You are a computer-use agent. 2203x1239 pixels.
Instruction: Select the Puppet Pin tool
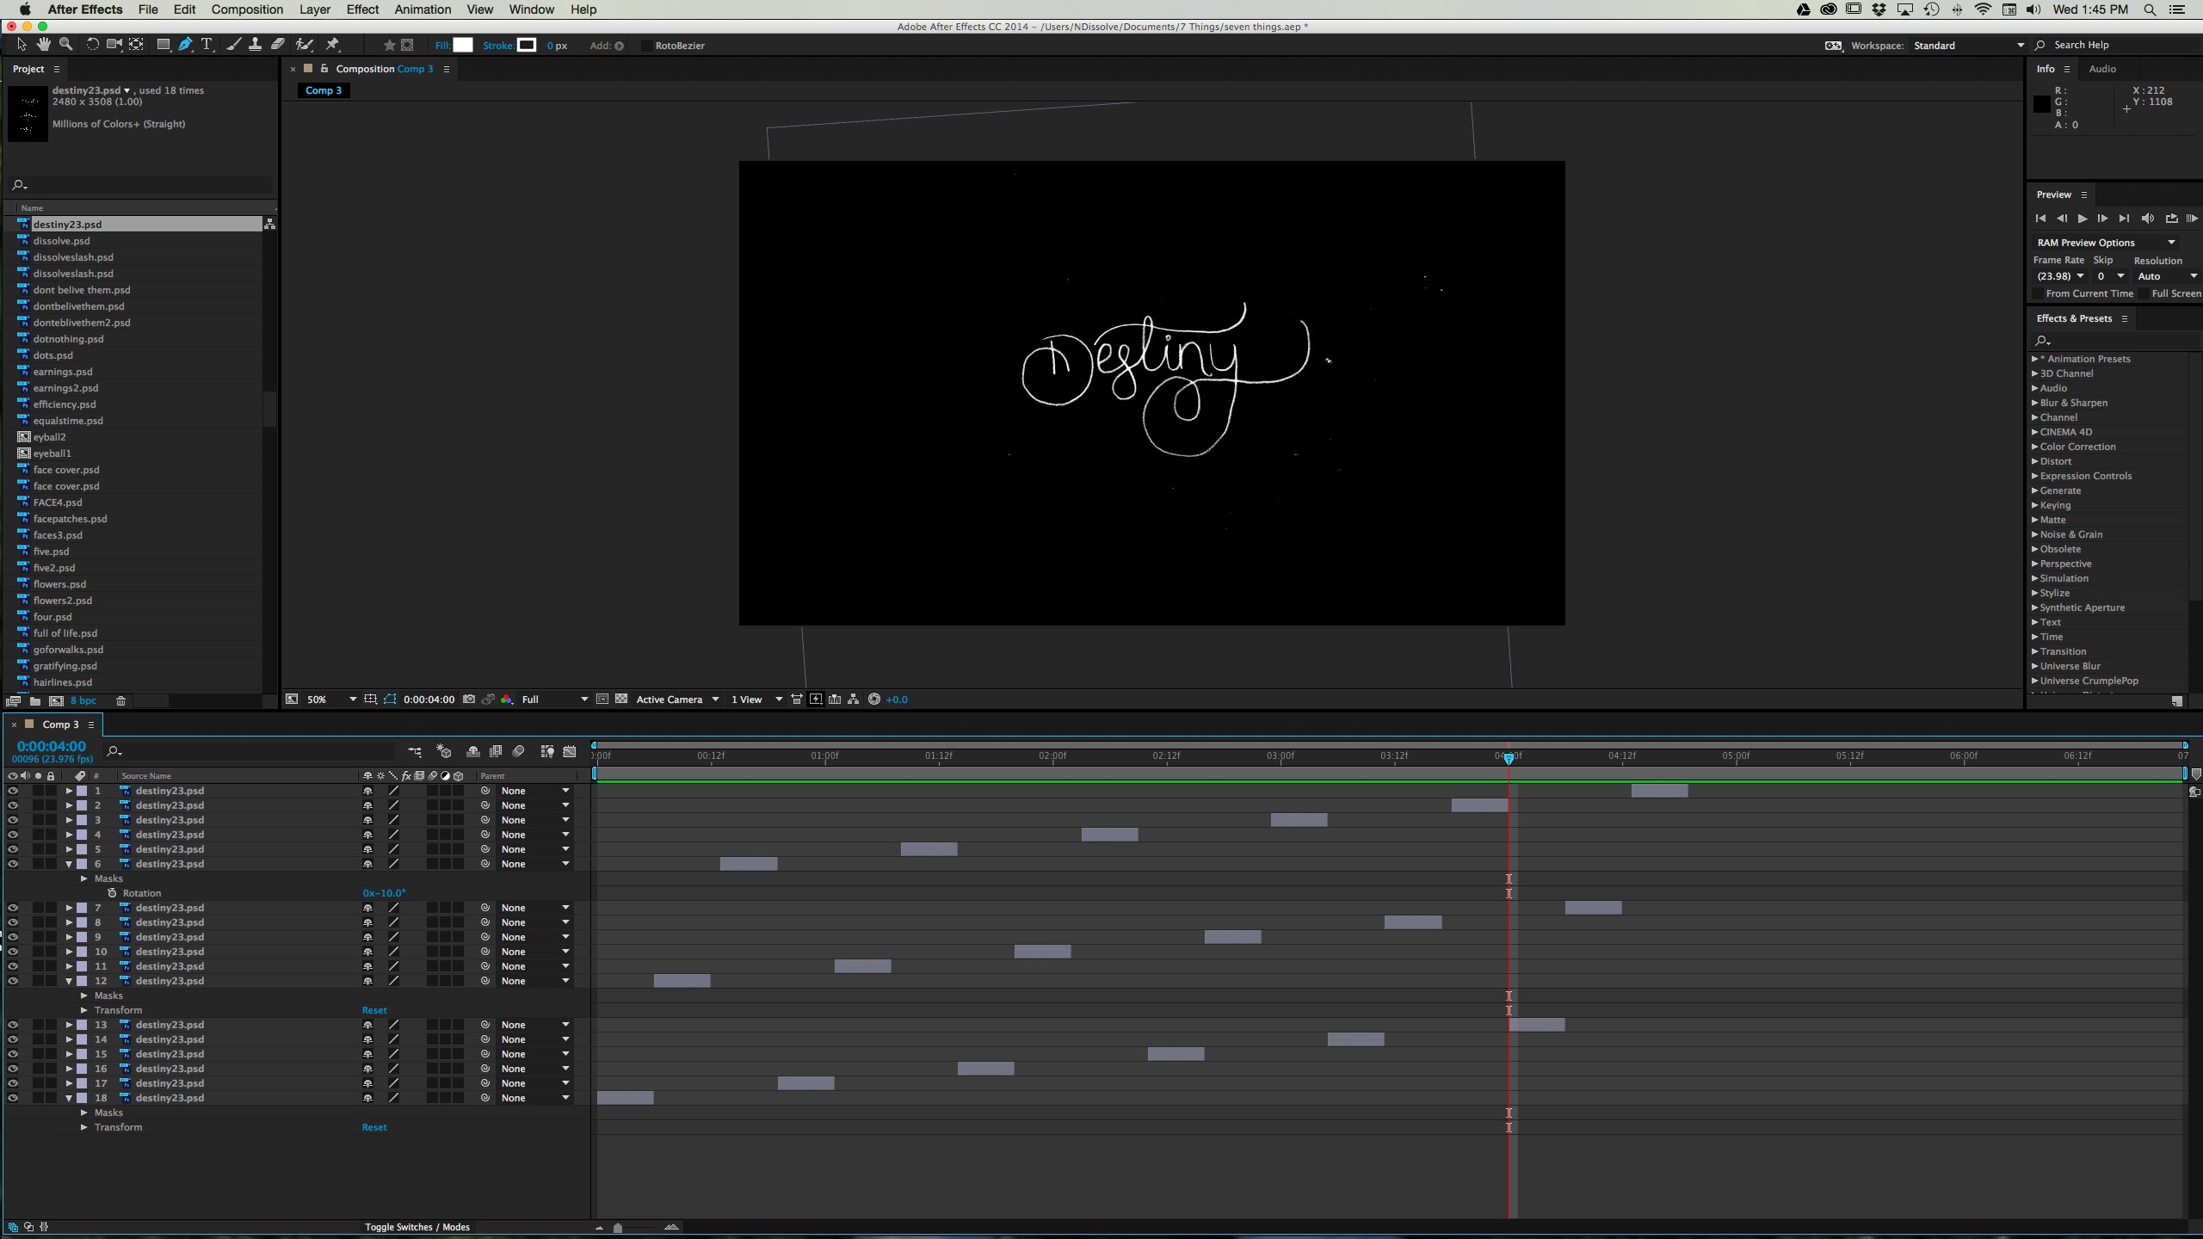(332, 45)
